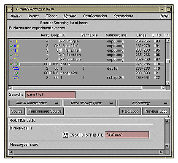Minimize the Parallel Analyzer View window

click(162, 9)
